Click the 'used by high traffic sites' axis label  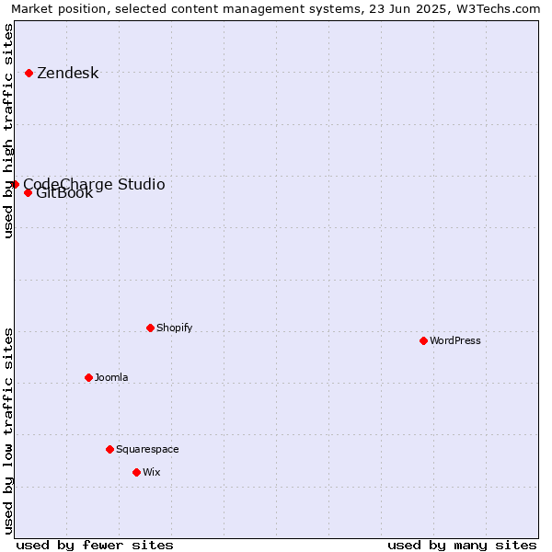click(7, 131)
